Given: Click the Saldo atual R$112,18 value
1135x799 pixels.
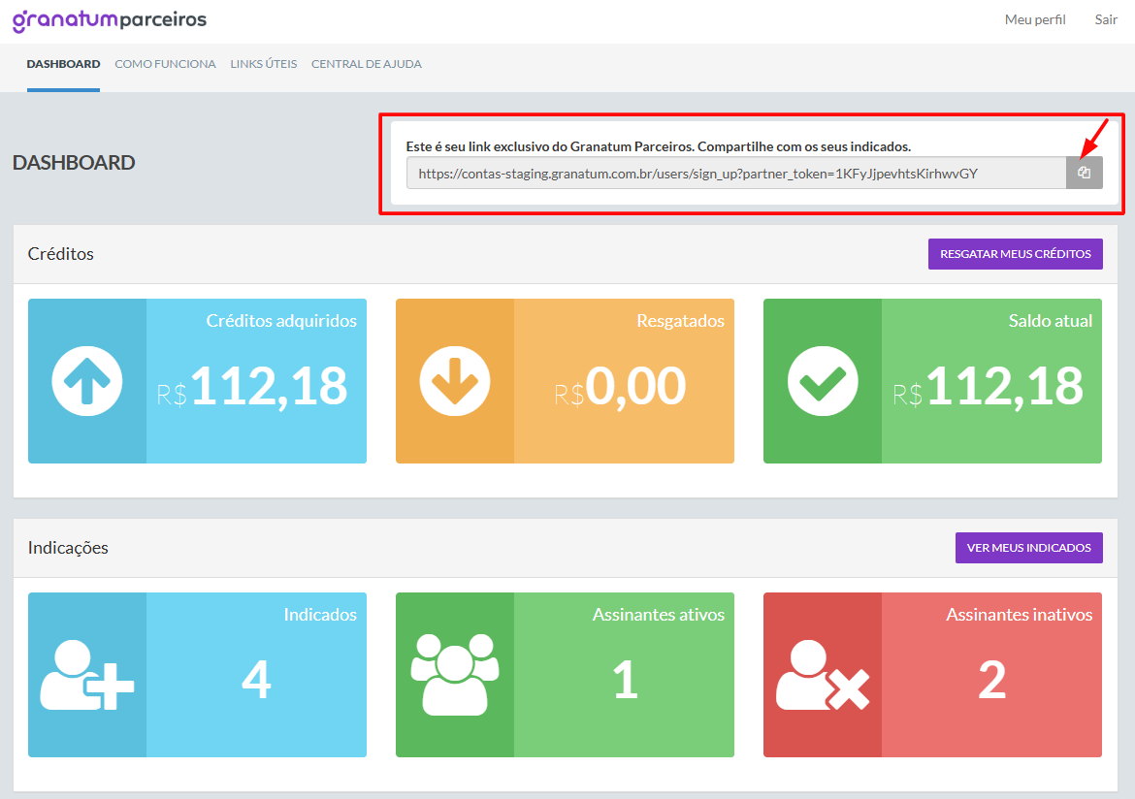Looking at the screenshot, I should click(989, 387).
